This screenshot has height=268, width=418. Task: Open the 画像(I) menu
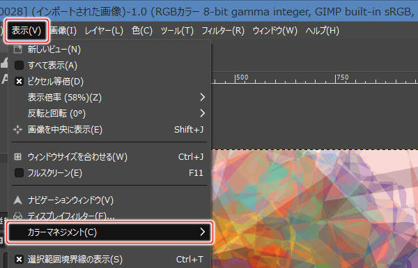(x=63, y=31)
